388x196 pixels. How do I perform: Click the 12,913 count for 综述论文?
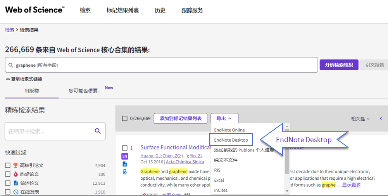pos(99,183)
